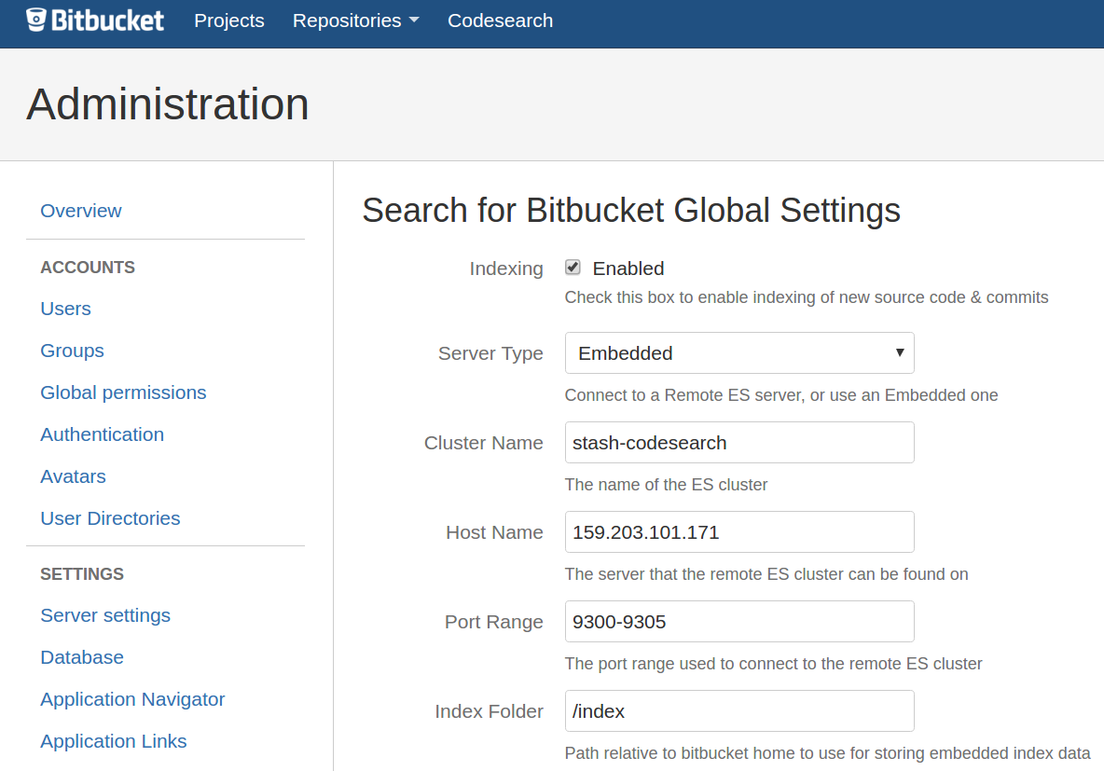Click the 'SETTINGS' section header
This screenshot has width=1104, height=771.
click(82, 574)
